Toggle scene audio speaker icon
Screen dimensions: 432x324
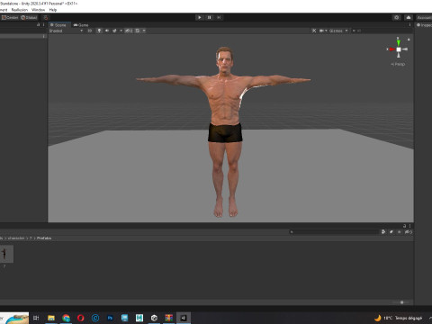pyautogui.click(x=107, y=31)
